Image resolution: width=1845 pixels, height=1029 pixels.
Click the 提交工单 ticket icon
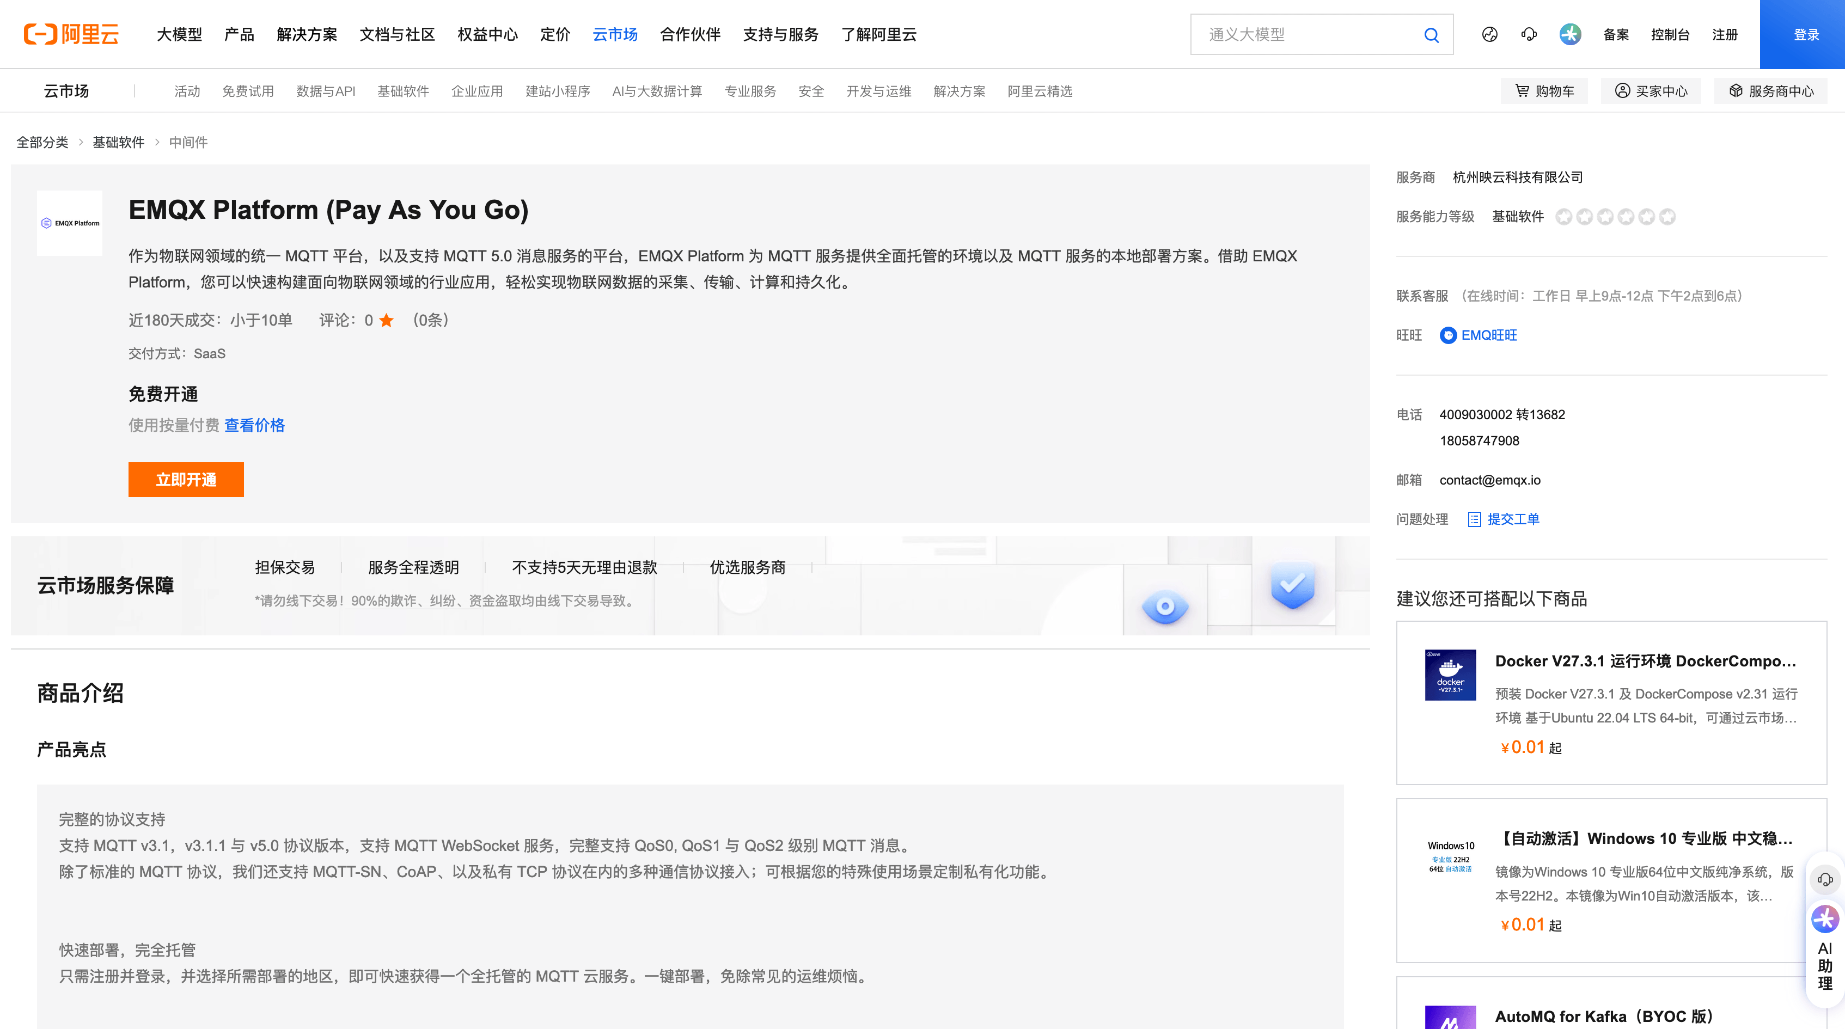point(1474,518)
